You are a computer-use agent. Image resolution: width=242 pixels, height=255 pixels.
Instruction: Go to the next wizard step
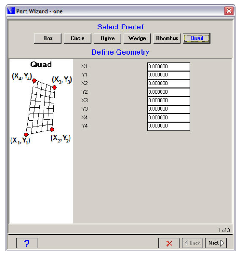tap(216, 243)
